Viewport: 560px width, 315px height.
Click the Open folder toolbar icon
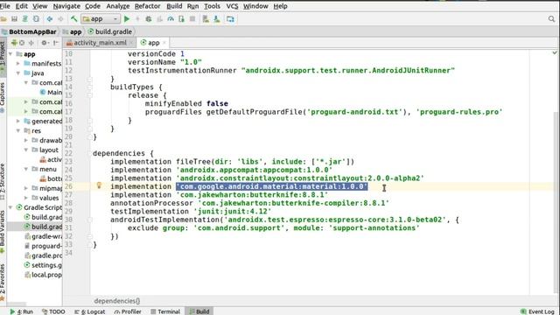3,19
